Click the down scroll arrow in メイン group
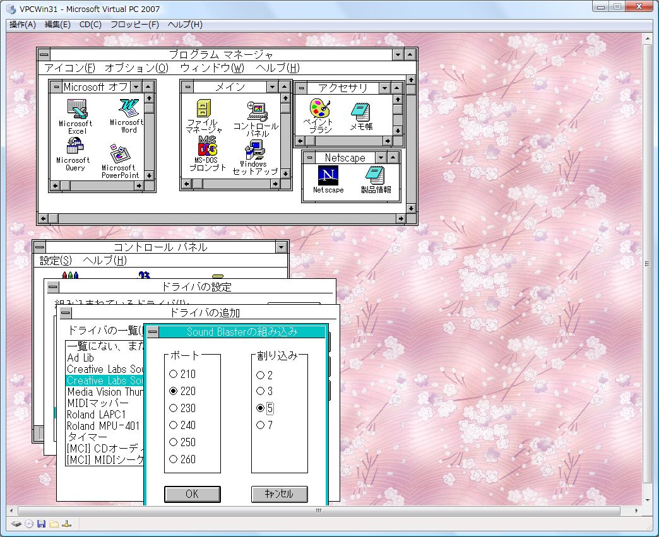Viewport: 659px width, 537px height. tap(285, 173)
